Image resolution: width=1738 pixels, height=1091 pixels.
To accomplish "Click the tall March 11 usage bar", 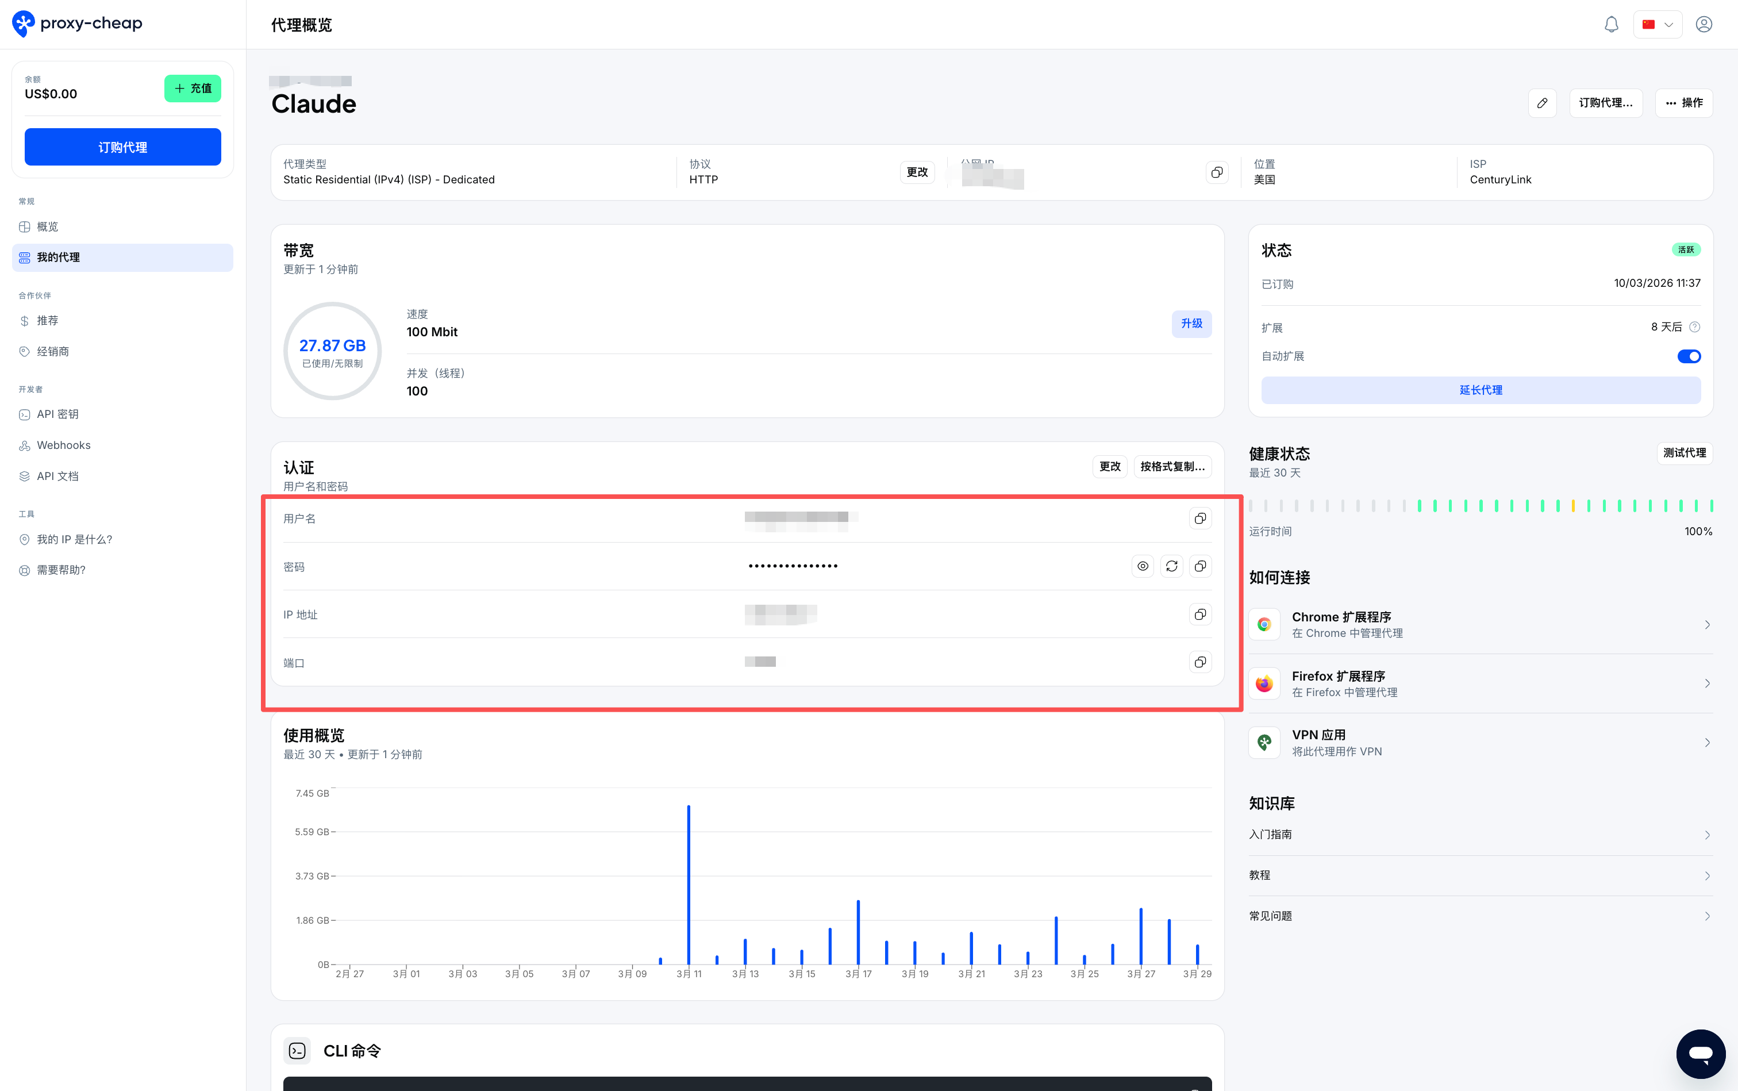I will pyautogui.click(x=689, y=884).
